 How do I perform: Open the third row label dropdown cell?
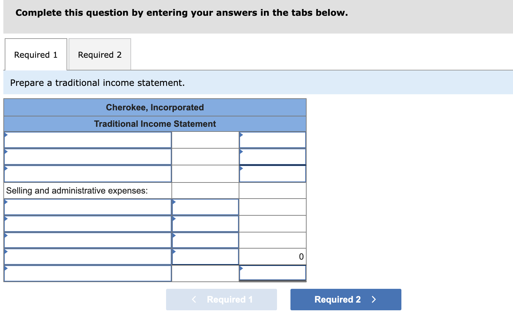87,173
